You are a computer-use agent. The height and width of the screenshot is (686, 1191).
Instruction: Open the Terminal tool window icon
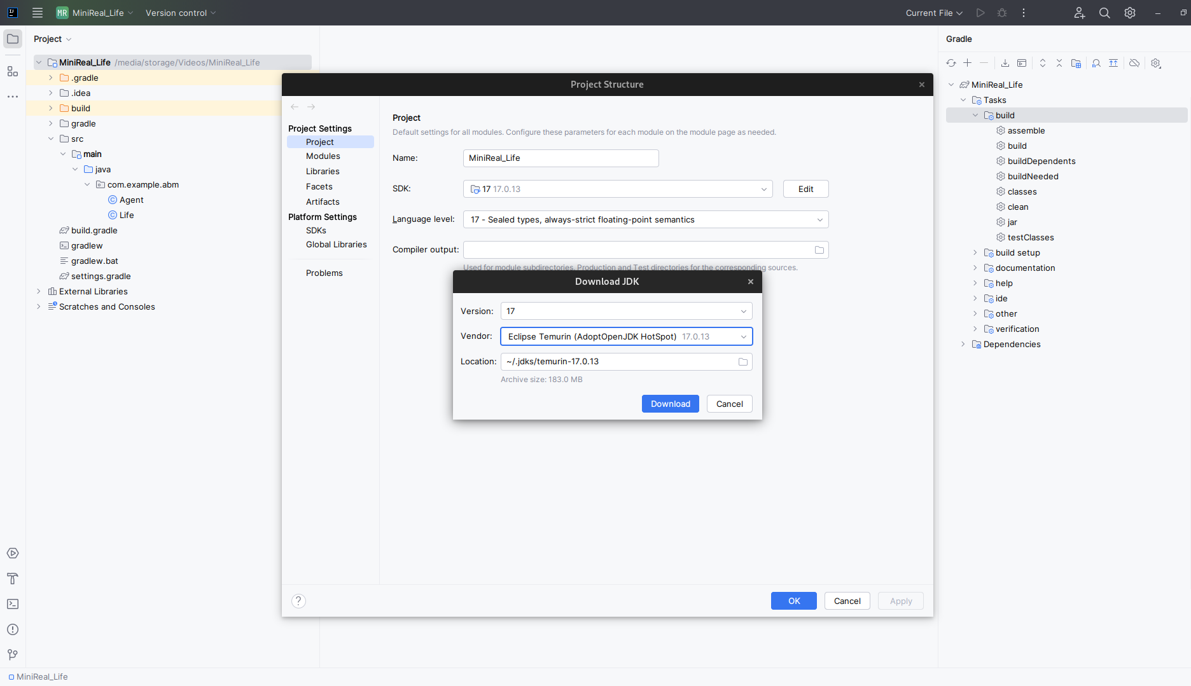point(13,604)
